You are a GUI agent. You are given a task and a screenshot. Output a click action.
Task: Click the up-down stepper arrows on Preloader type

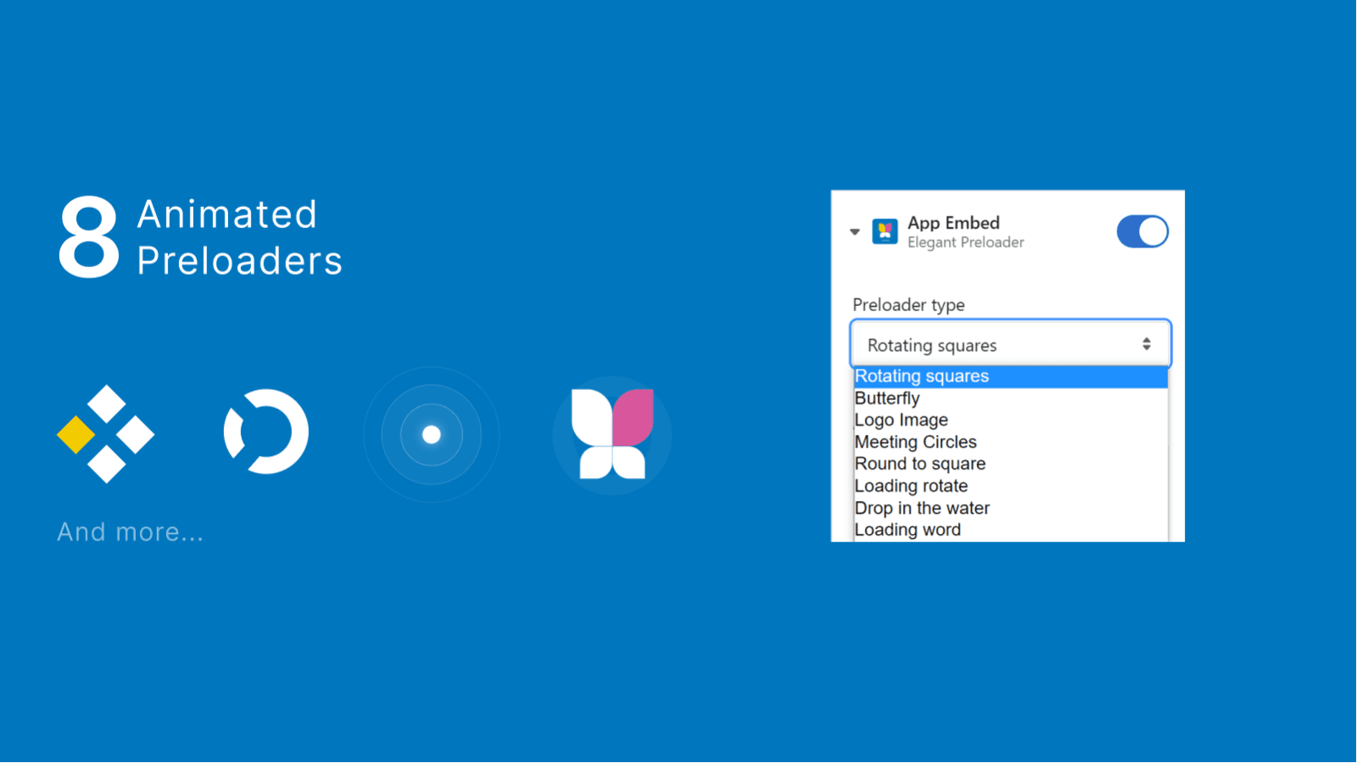tap(1148, 343)
